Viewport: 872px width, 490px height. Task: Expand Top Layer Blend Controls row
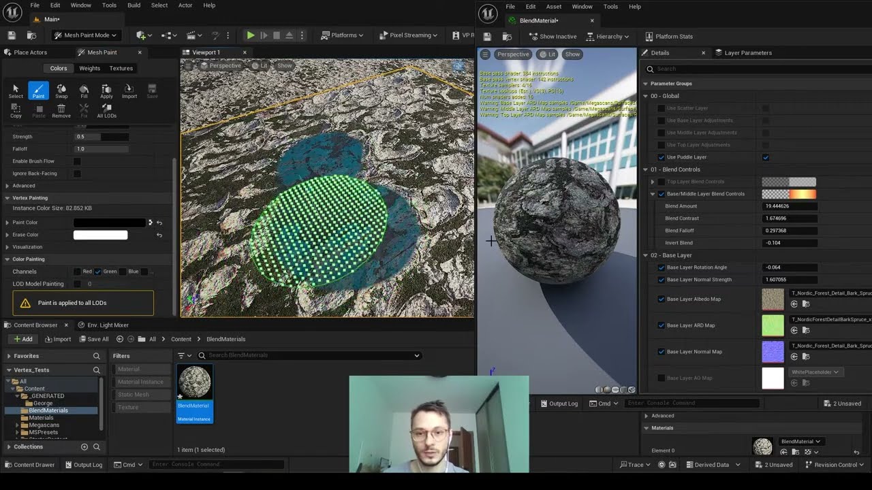pyautogui.click(x=653, y=182)
